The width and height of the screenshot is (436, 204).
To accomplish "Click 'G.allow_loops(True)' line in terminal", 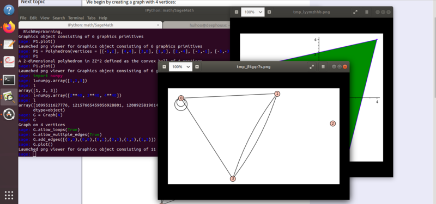I will (x=57, y=129).
